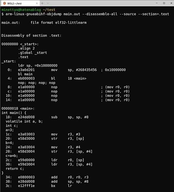The image size is (174, 192).
Task: Click the <main> label at address 00000018
Action: (x=27, y=109)
